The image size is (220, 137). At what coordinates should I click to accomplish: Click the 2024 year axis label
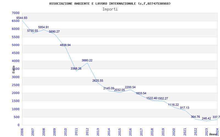pos(217,132)
